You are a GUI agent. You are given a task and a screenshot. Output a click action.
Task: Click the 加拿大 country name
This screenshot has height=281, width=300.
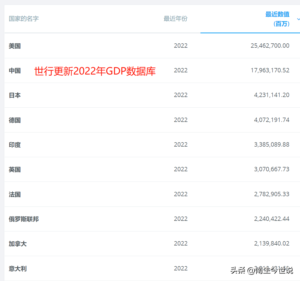(x=18, y=244)
